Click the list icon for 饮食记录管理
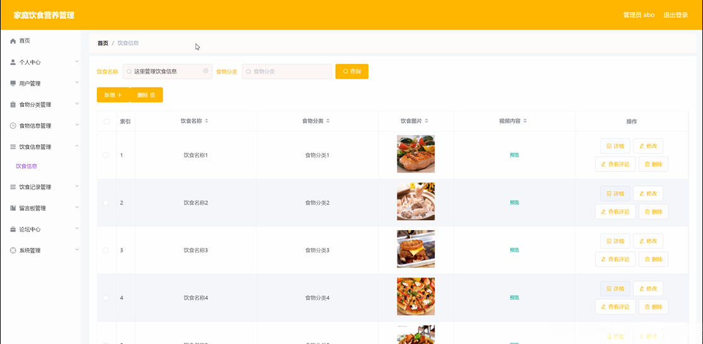This screenshot has width=703, height=344. click(13, 187)
